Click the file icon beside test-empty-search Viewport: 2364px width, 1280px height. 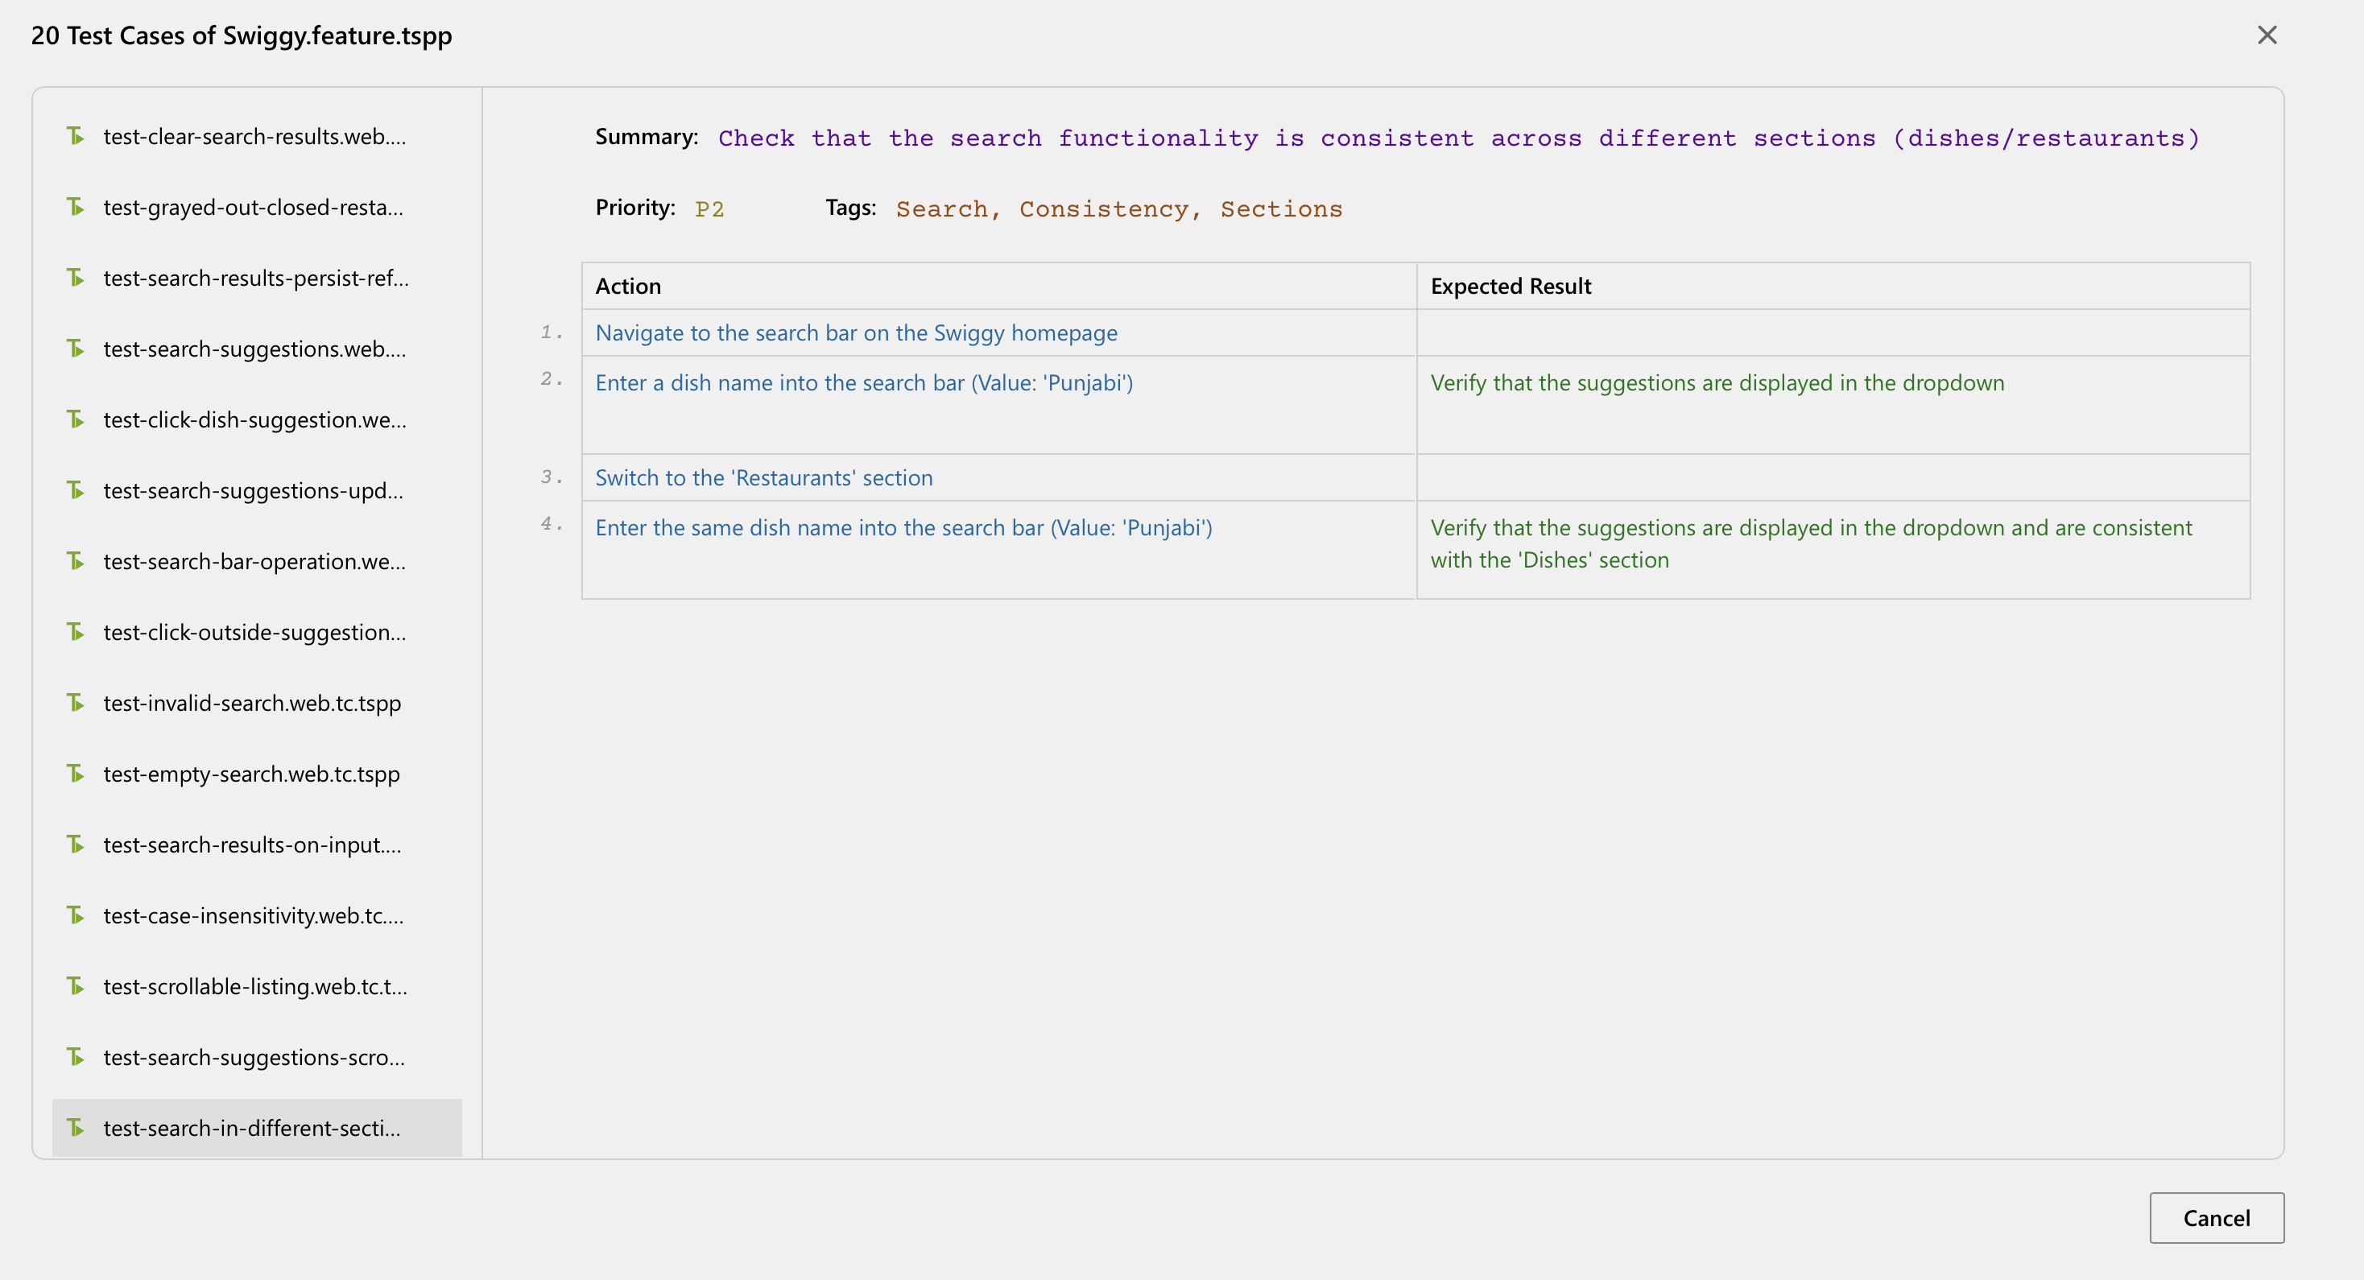coord(75,774)
